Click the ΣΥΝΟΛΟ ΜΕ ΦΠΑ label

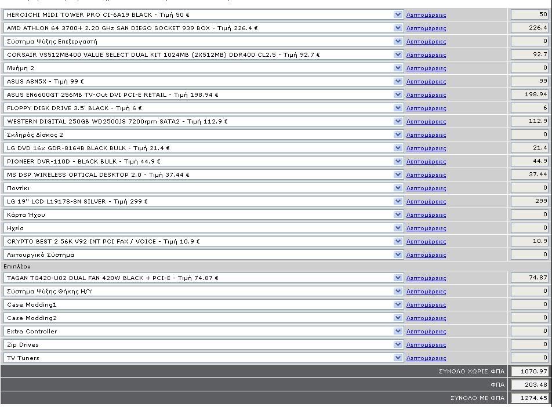[477, 398]
